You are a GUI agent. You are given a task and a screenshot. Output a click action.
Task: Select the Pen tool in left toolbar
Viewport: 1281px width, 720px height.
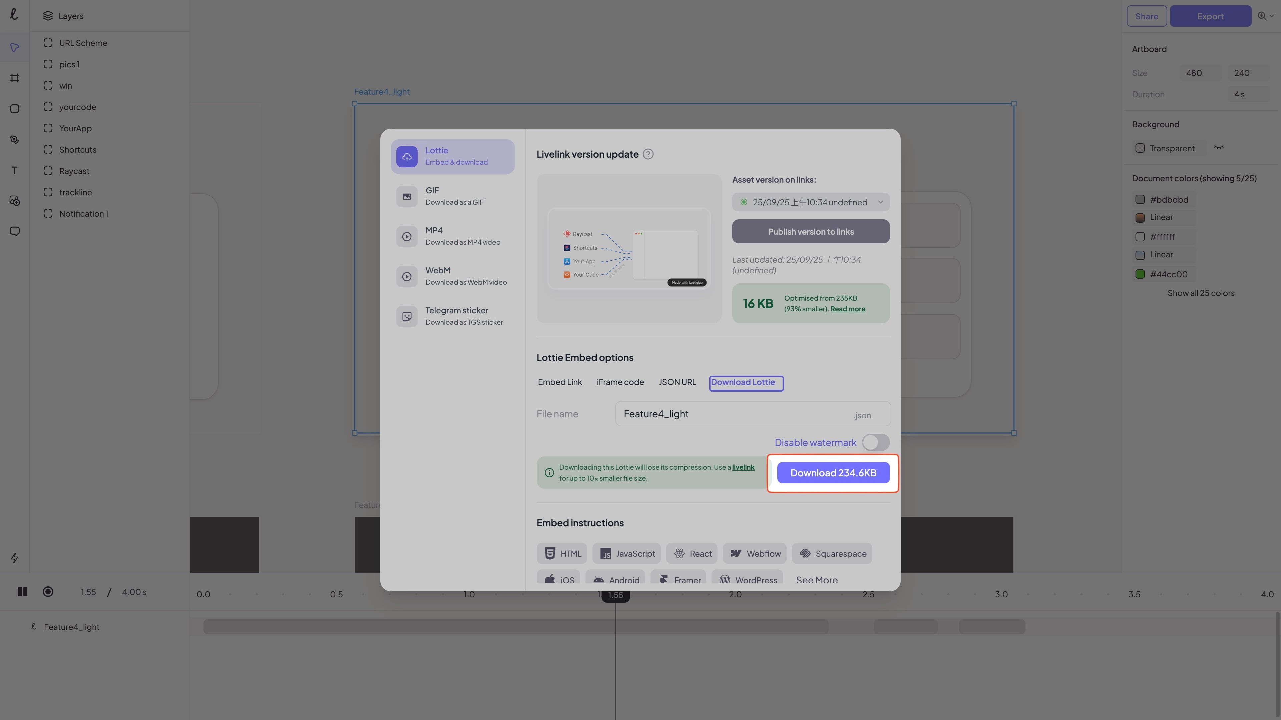(x=14, y=140)
